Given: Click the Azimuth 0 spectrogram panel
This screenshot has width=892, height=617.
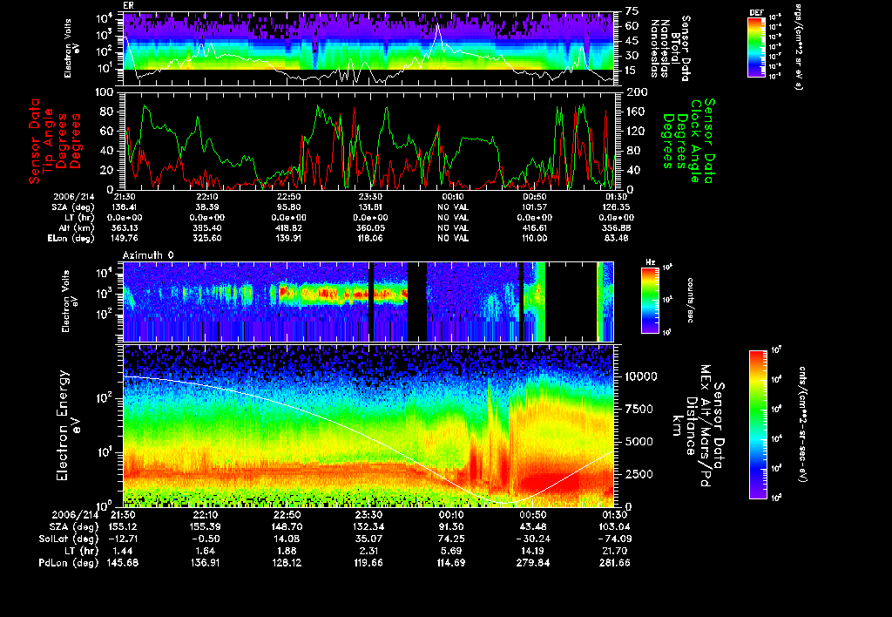Looking at the screenshot, I should click(368, 302).
